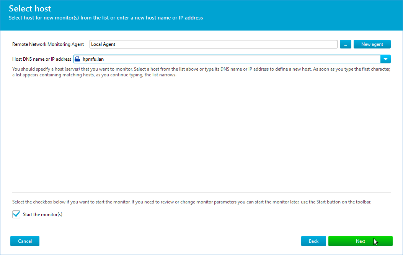Go to the Next wizard step

[x=361, y=241]
